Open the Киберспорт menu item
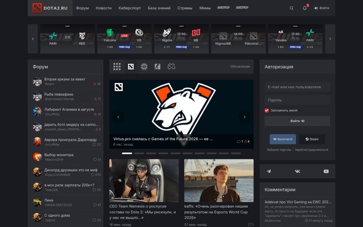This screenshot has width=363, height=227. [x=130, y=8]
